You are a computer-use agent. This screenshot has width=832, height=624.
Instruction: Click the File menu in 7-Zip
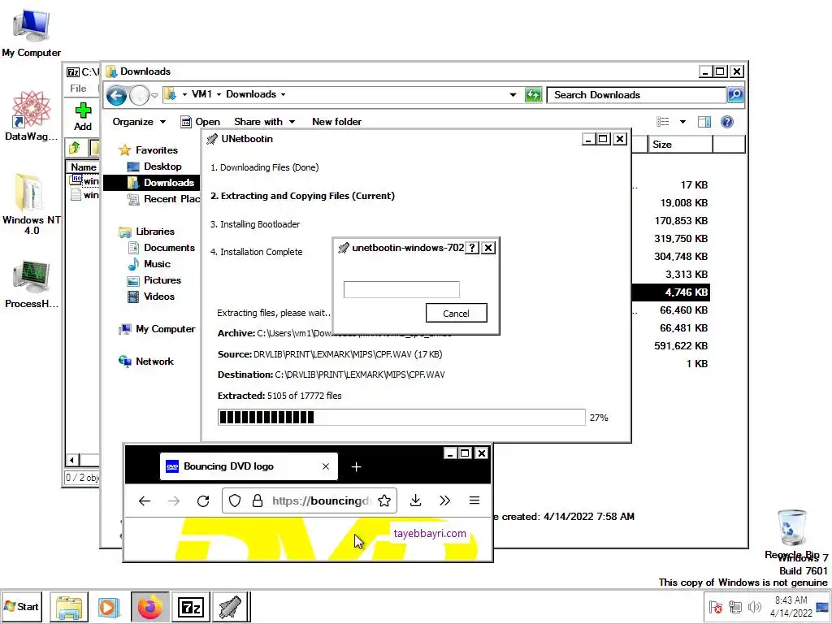[78, 89]
